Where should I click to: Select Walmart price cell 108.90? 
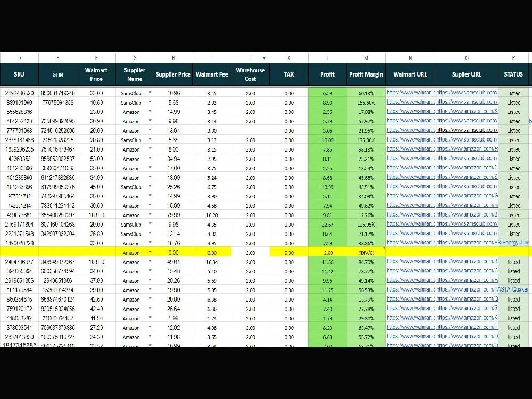pyautogui.click(x=96, y=262)
